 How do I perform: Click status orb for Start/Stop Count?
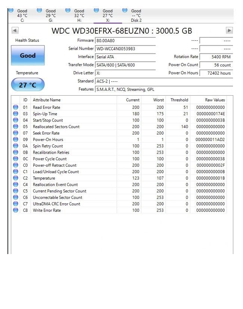[16, 120]
